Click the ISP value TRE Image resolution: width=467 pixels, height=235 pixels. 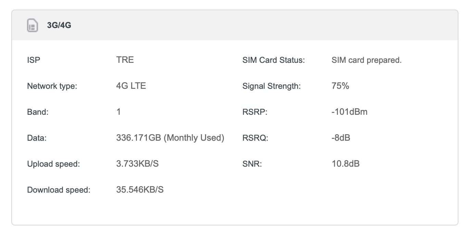(125, 60)
